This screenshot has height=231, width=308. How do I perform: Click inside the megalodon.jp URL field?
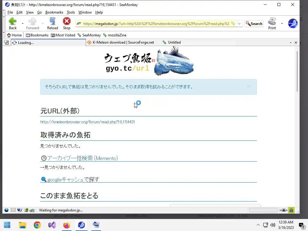pos(156,23)
